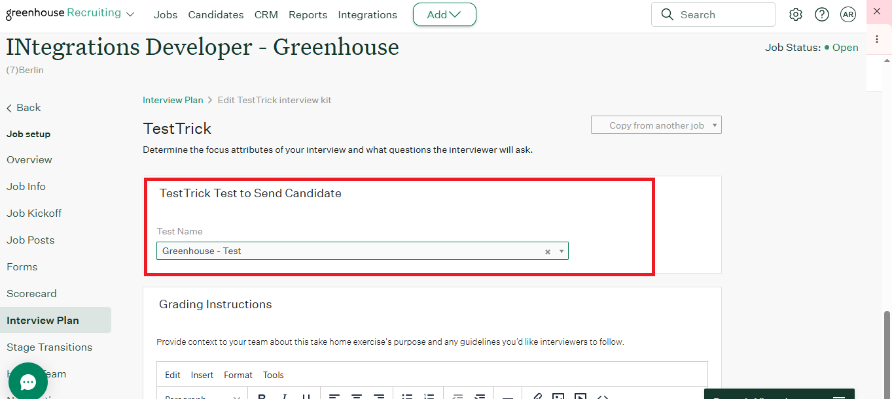
Task: Open the editor Tools menu
Action: click(274, 375)
